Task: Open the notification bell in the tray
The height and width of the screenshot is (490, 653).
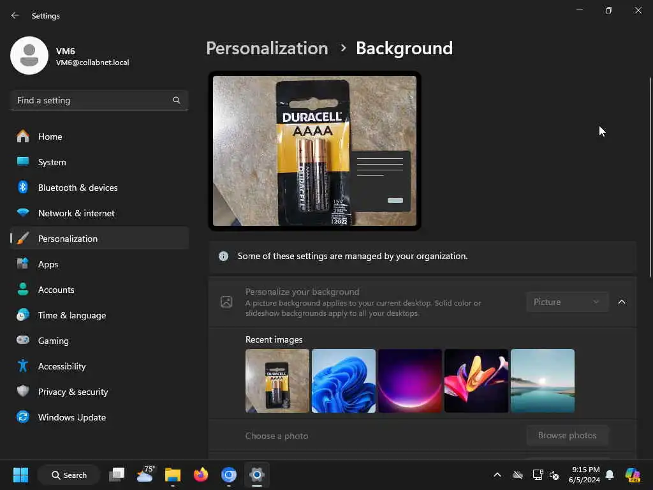Action: 610,475
